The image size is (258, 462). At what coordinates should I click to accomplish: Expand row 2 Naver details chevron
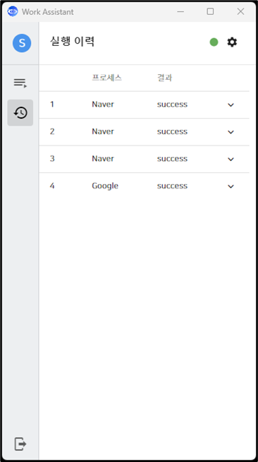click(x=231, y=132)
